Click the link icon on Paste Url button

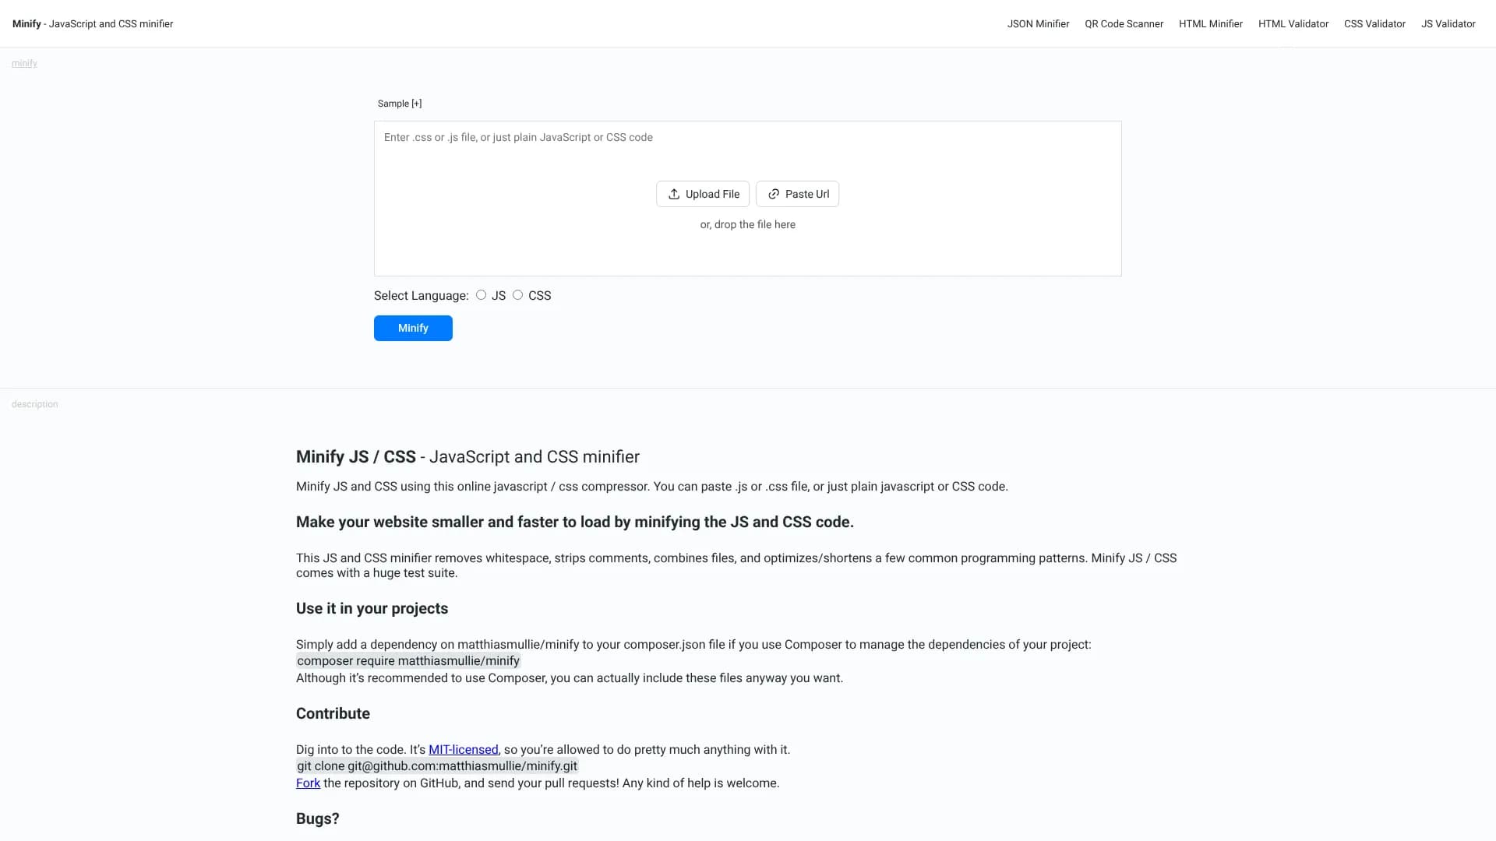coord(773,194)
